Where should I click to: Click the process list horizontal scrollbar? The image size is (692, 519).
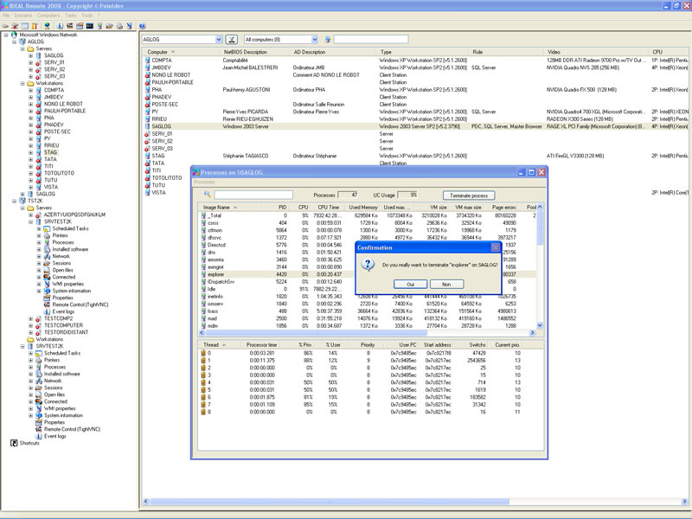pos(367,333)
